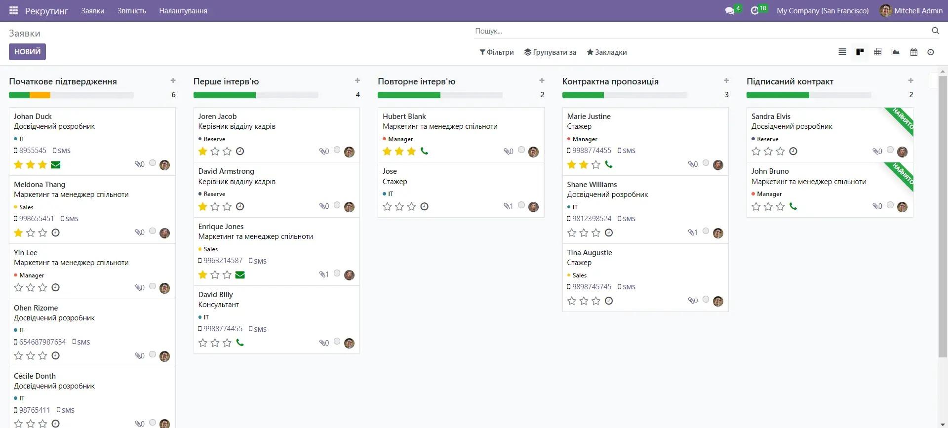Open the Фільтри dropdown
This screenshot has width=948, height=428.
[497, 52]
